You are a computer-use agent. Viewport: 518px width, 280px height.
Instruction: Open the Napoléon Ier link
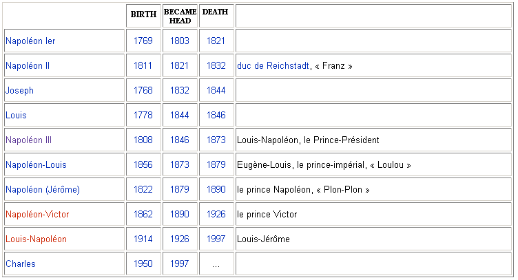coord(30,41)
